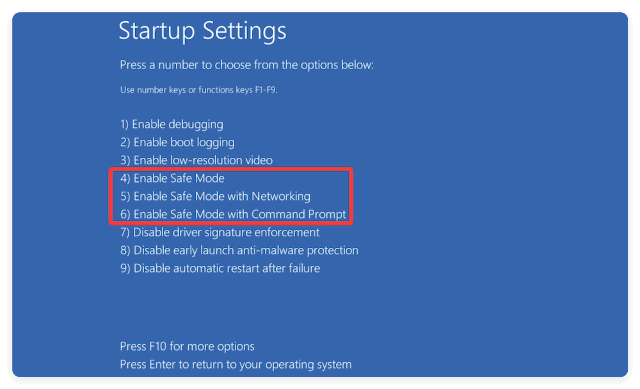The height and width of the screenshot is (389, 640).
Task: Select Enable low-resolution video
Action: click(x=196, y=160)
